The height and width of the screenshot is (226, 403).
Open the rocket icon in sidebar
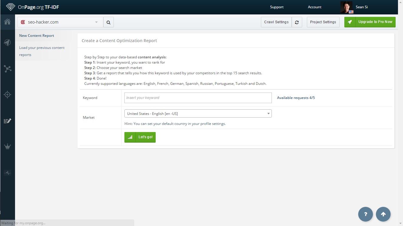tap(7, 43)
